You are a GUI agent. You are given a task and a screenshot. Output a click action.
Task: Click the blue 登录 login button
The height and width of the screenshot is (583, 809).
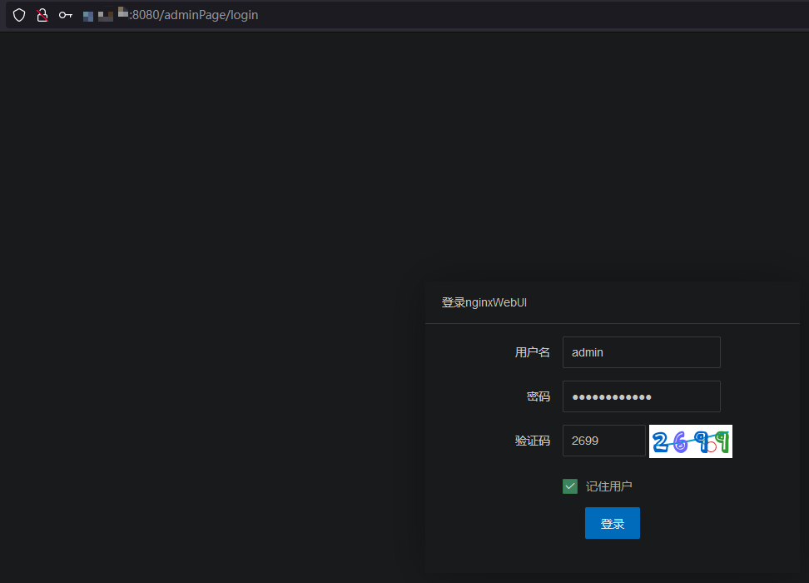(x=613, y=523)
